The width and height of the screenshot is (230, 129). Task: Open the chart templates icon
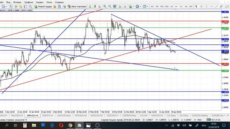(x=144, y=6)
